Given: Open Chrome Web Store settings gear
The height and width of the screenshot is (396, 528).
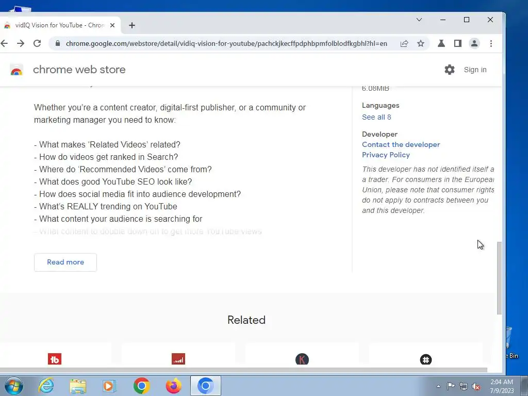Looking at the screenshot, I should click(450, 70).
